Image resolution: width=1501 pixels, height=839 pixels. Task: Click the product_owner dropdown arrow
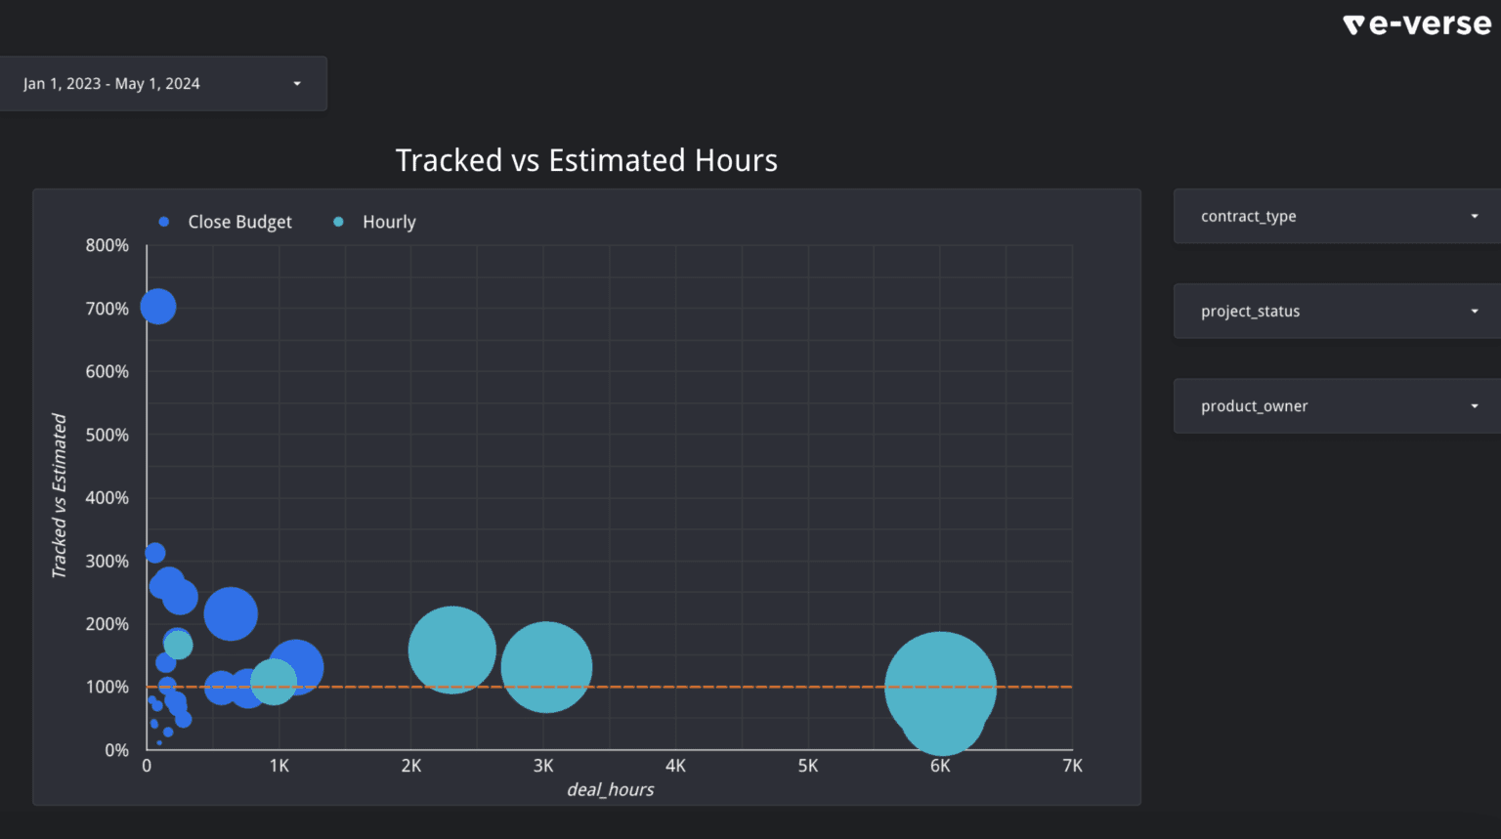tap(1475, 405)
